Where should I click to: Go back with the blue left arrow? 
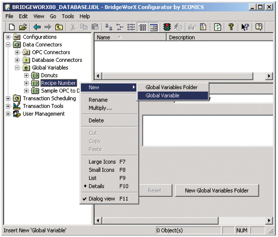tap(37, 27)
